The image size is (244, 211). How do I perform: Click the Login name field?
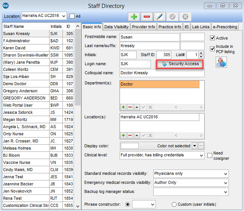click(135, 64)
